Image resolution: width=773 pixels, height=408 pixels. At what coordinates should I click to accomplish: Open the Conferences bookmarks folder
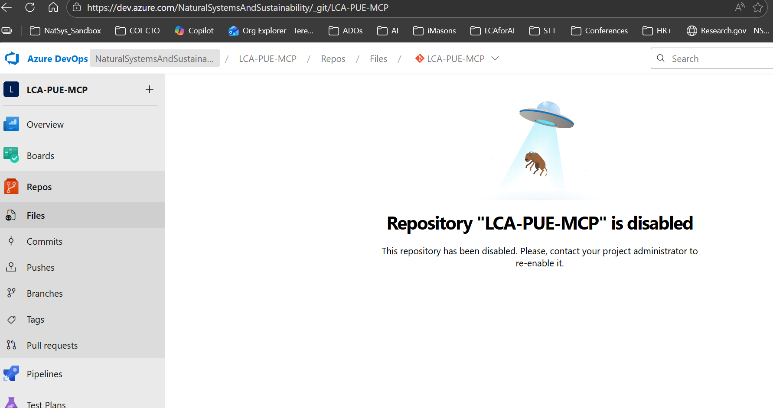tap(599, 31)
